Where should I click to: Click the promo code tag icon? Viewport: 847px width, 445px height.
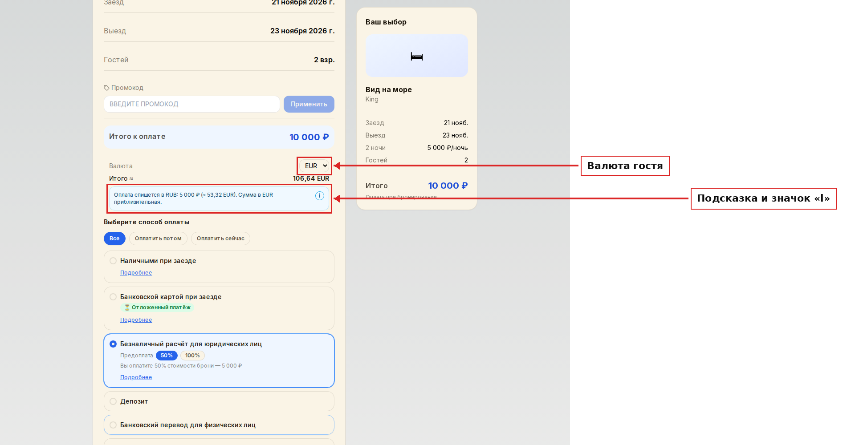click(106, 88)
